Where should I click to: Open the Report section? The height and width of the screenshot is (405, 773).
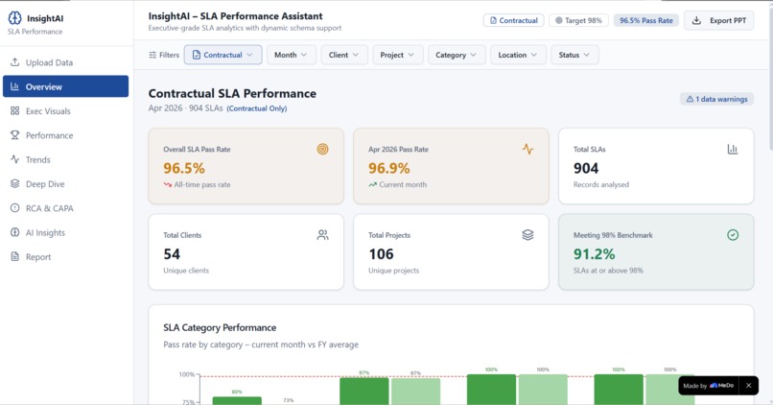tap(65, 256)
